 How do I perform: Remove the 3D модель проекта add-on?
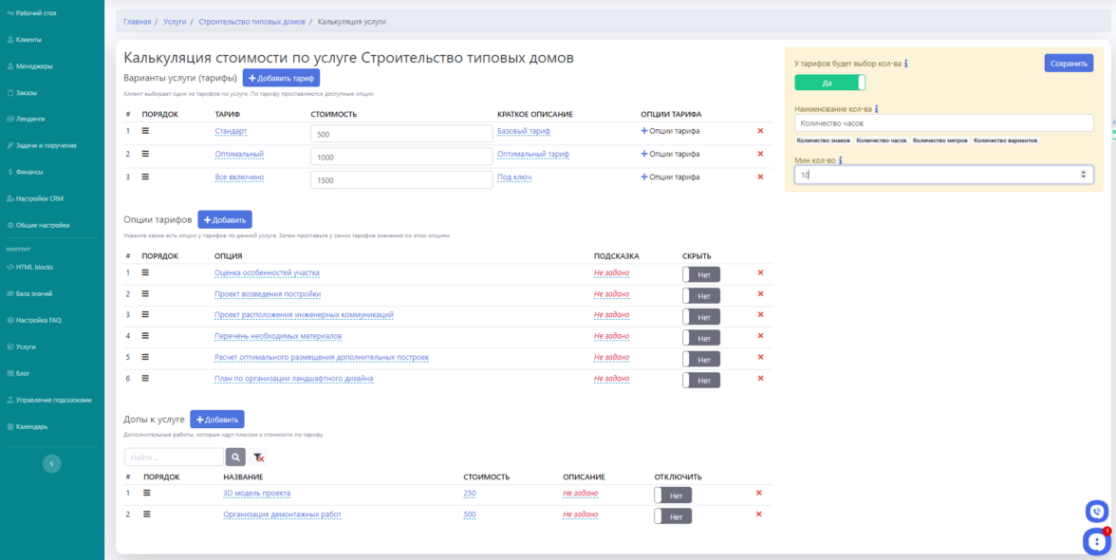(x=758, y=493)
